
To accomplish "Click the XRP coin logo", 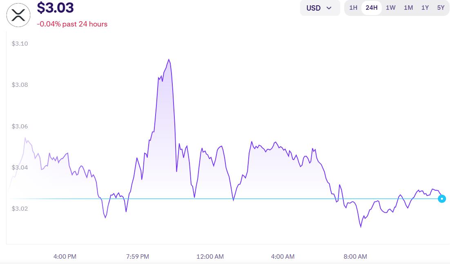I will point(18,15).
